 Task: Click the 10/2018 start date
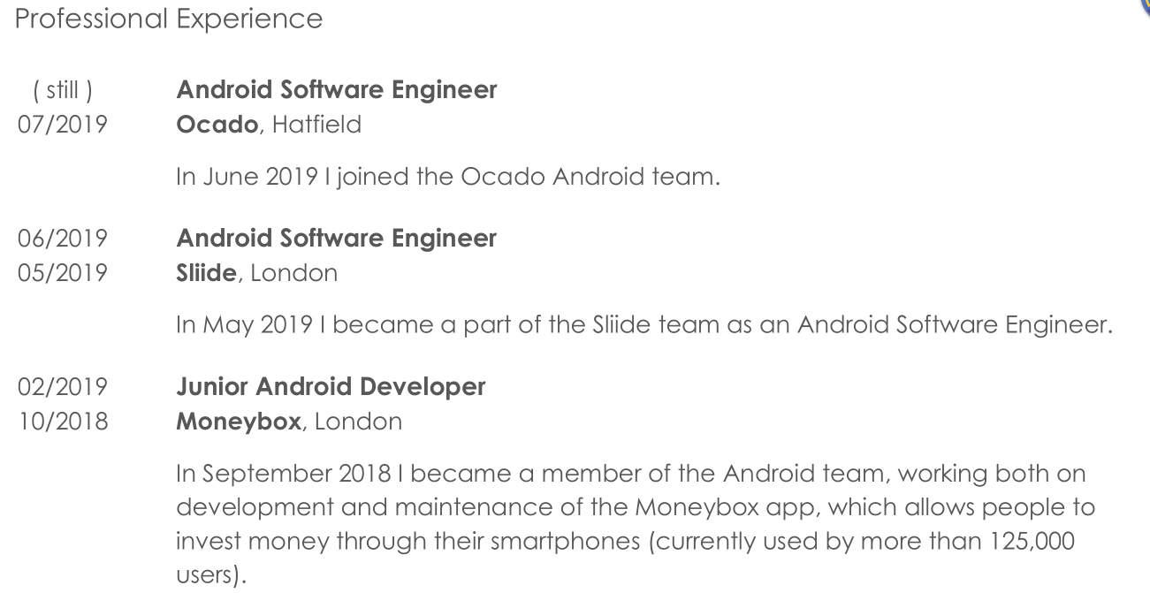62,422
